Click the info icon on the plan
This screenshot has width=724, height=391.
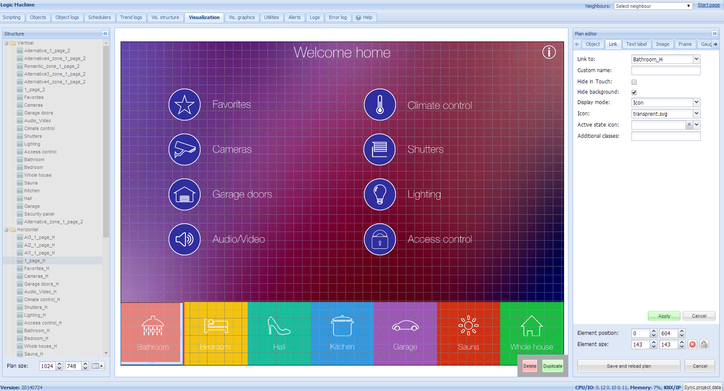tap(549, 52)
